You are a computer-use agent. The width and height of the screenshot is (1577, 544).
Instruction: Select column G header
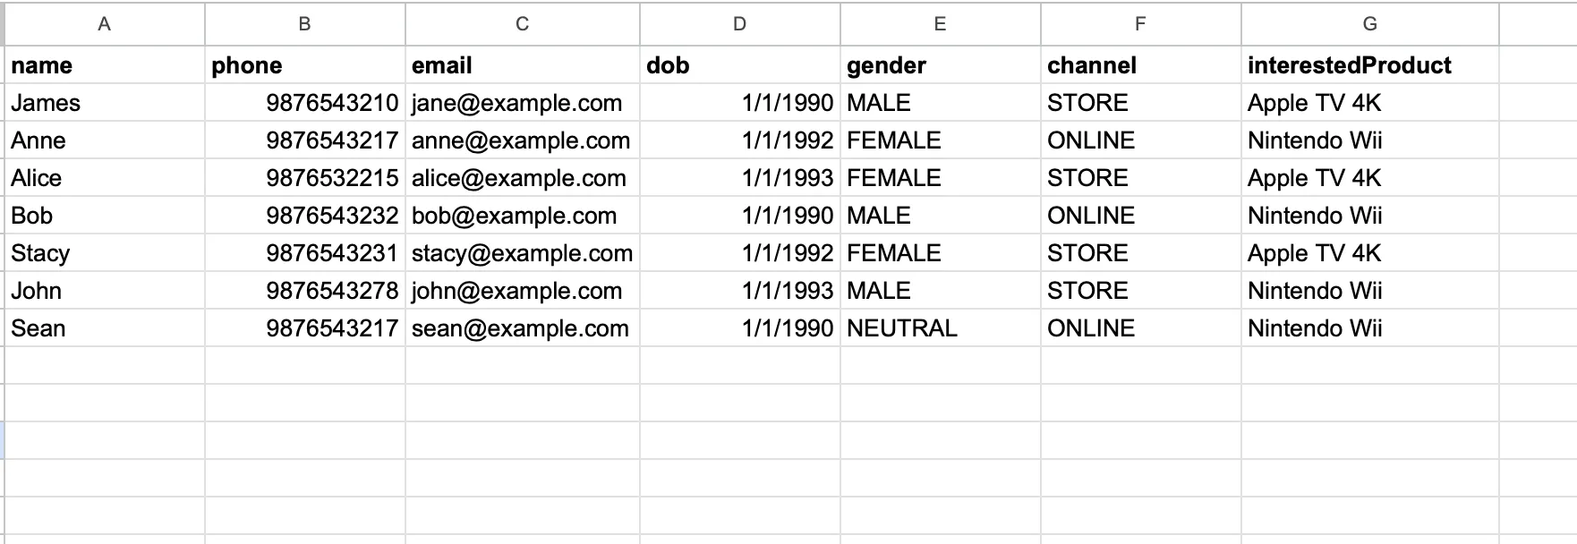tap(1369, 24)
